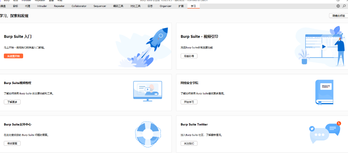Click the 观看引导 button
348x153 pixels.
tap(189, 56)
